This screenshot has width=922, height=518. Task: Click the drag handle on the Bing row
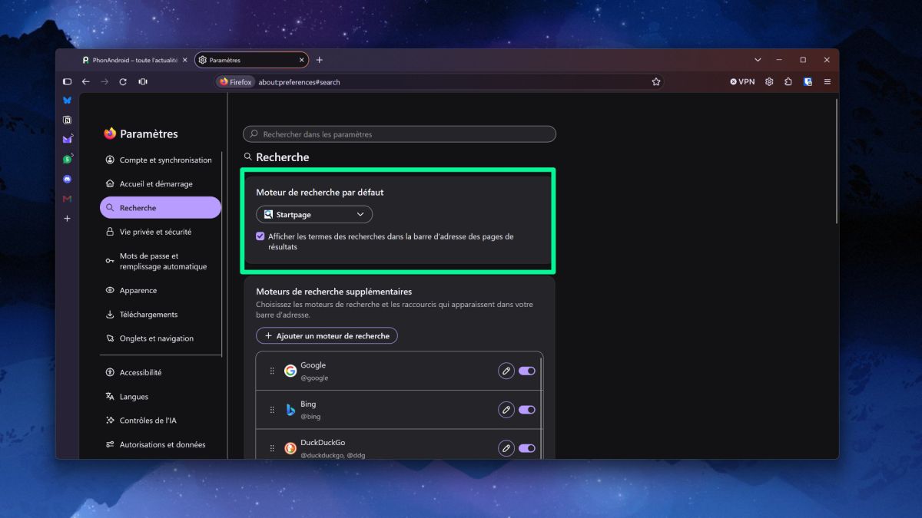point(272,410)
